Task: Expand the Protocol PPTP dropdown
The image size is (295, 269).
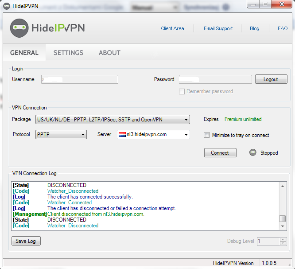Action: pos(61,134)
